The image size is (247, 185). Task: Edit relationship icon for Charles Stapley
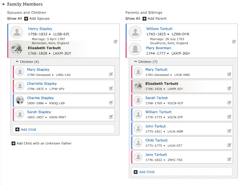(x=111, y=103)
